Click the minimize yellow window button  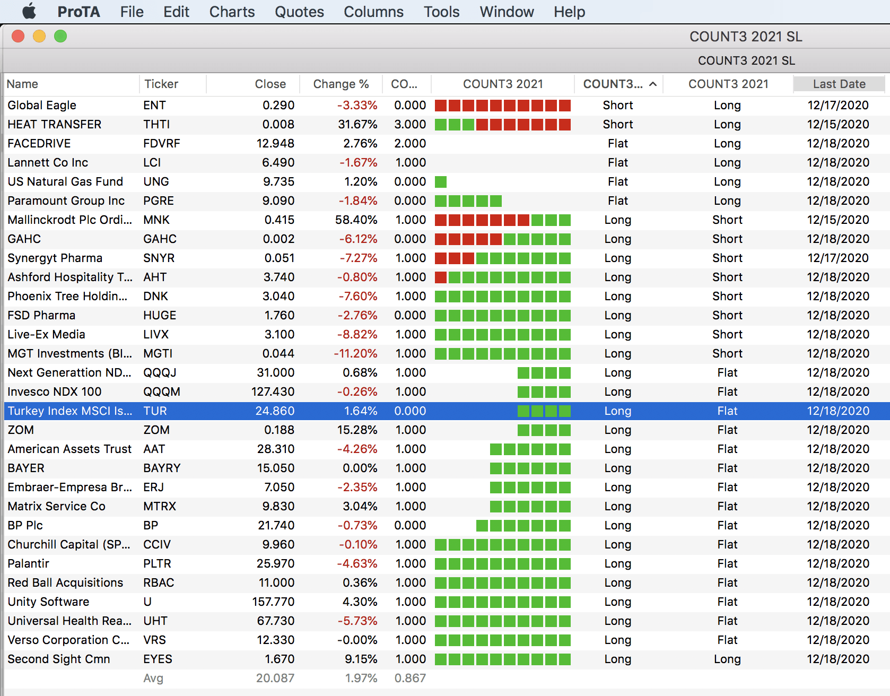coord(39,36)
